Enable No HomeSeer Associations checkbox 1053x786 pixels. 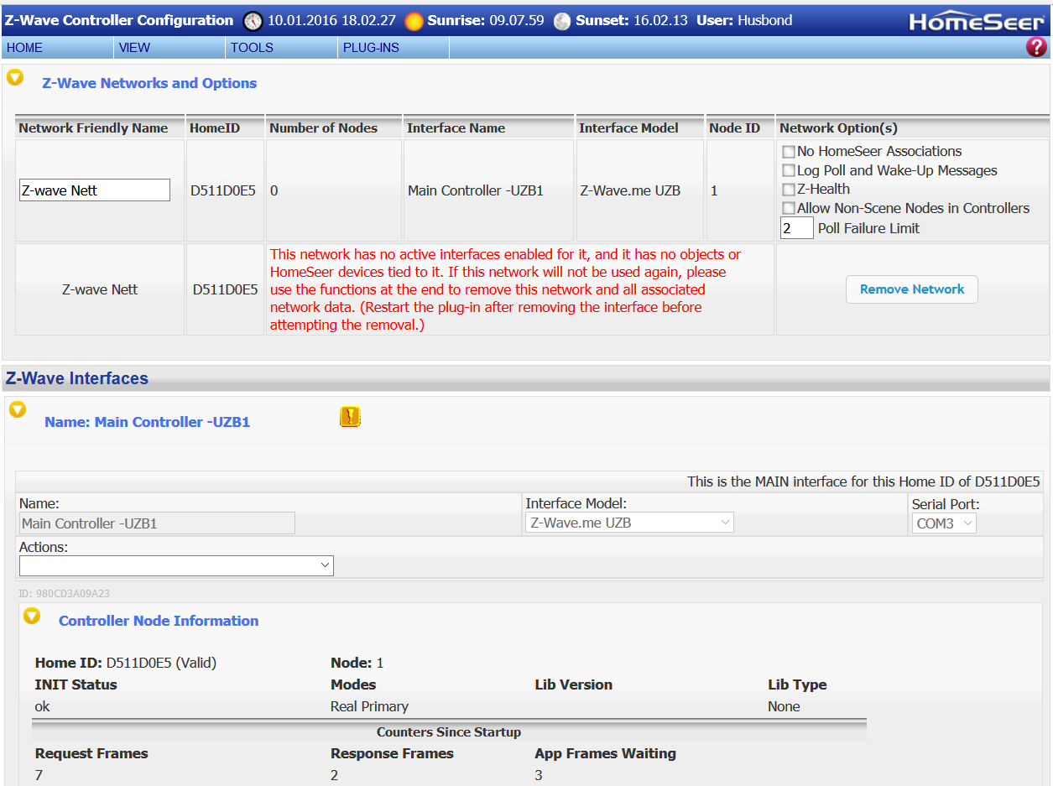click(x=788, y=152)
